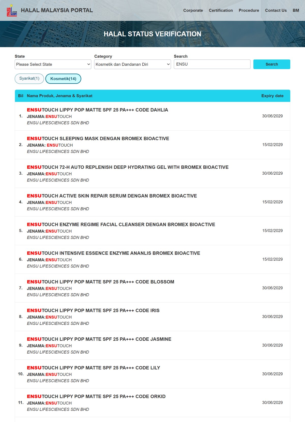Viewport: 305px width, 422px height.
Task: Select ENZYME REGIME FACIAL CLEANSER product name
Action: click(121, 224)
